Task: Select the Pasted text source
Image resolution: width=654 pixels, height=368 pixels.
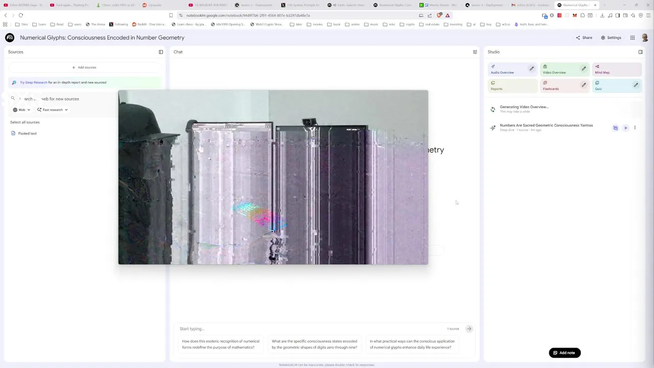Action: pyautogui.click(x=27, y=133)
